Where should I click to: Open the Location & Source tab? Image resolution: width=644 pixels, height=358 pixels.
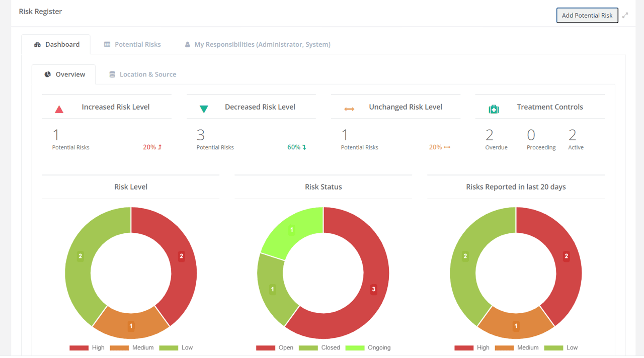148,74
